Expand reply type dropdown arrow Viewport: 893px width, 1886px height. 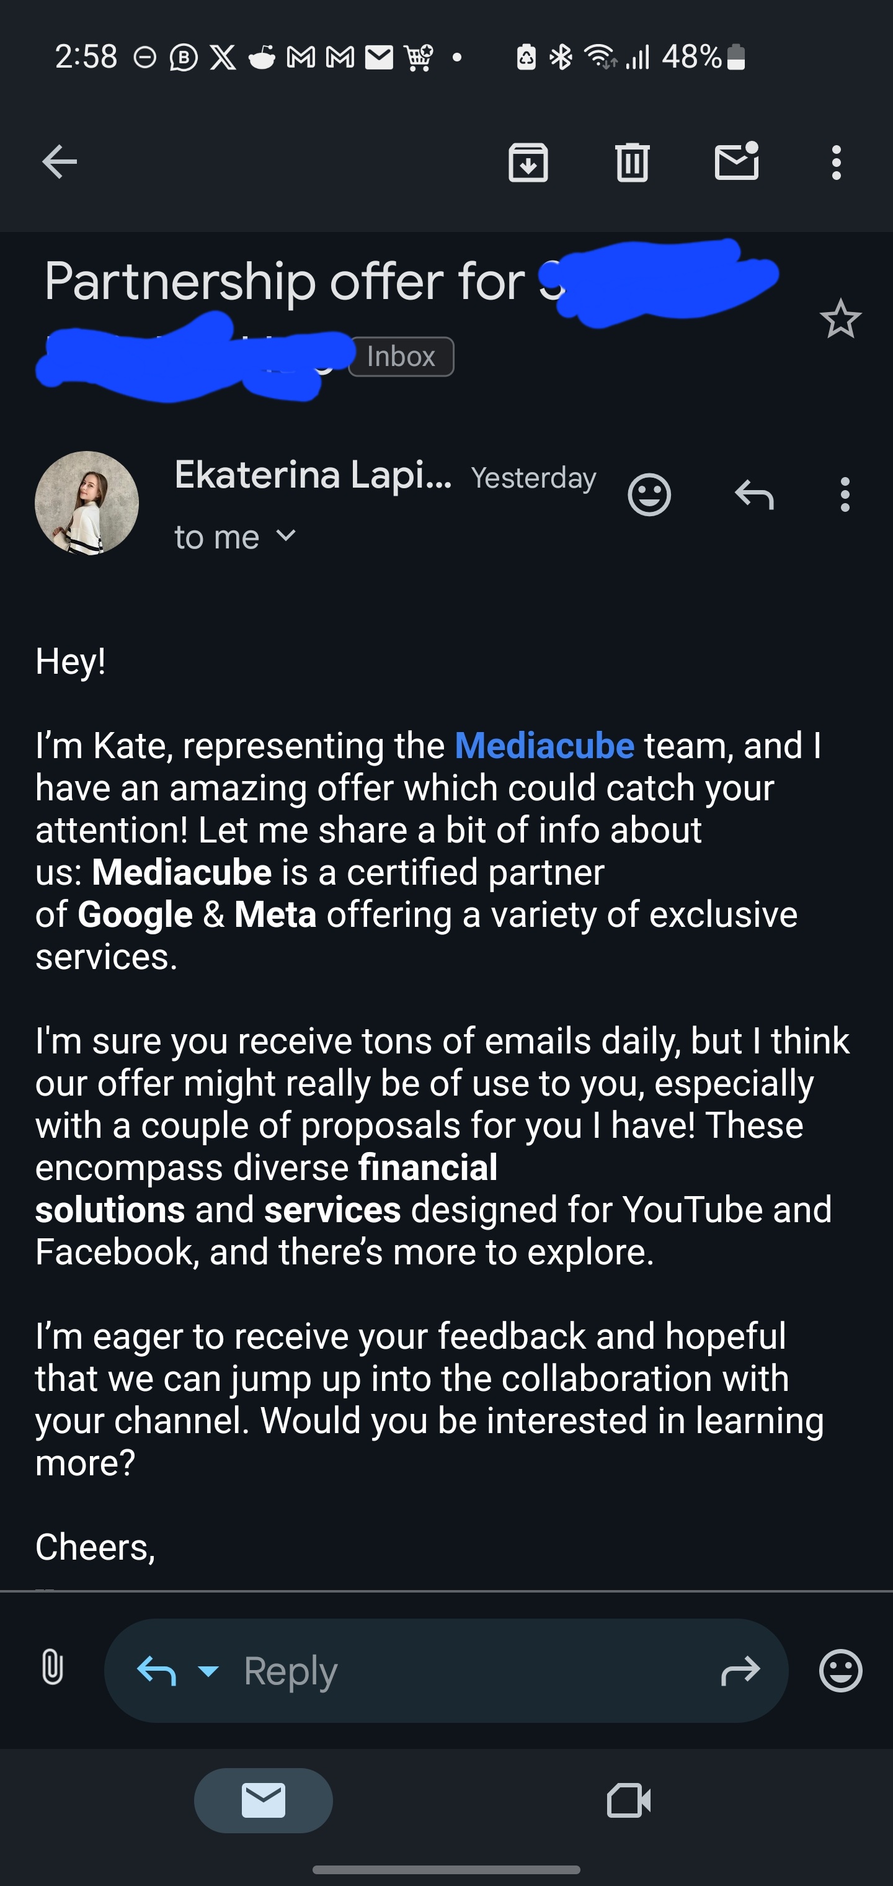click(208, 1670)
